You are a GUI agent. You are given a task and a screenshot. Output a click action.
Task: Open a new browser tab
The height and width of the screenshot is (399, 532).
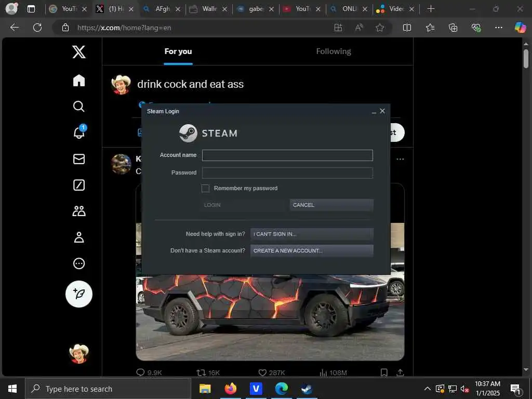(x=431, y=9)
